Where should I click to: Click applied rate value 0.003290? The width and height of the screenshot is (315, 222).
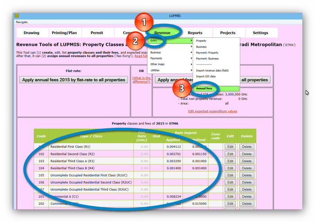pyautogui.click(x=174, y=161)
